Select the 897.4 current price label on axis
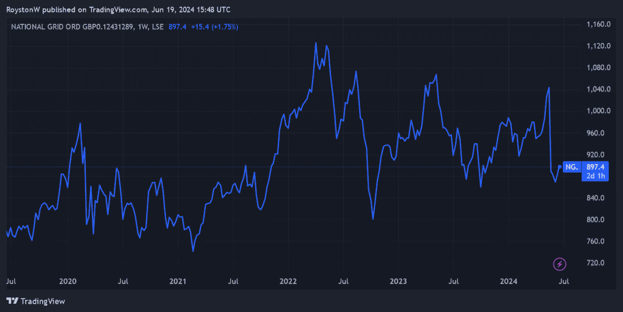The width and height of the screenshot is (623, 312). pos(595,167)
